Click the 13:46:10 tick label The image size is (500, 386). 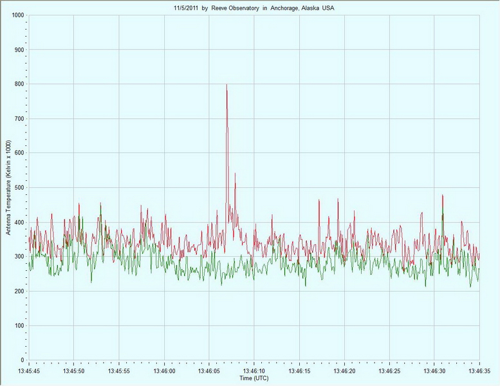tap(254, 371)
